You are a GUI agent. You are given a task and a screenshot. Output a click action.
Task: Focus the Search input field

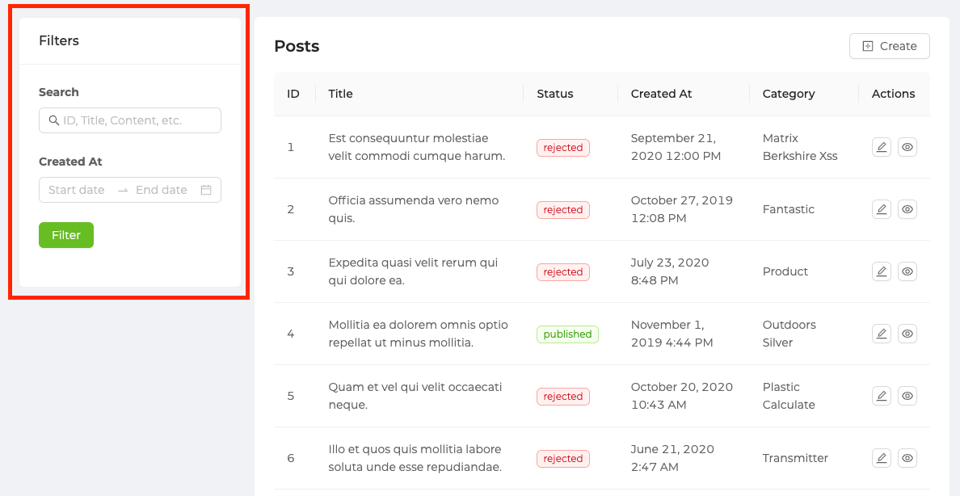click(137, 120)
